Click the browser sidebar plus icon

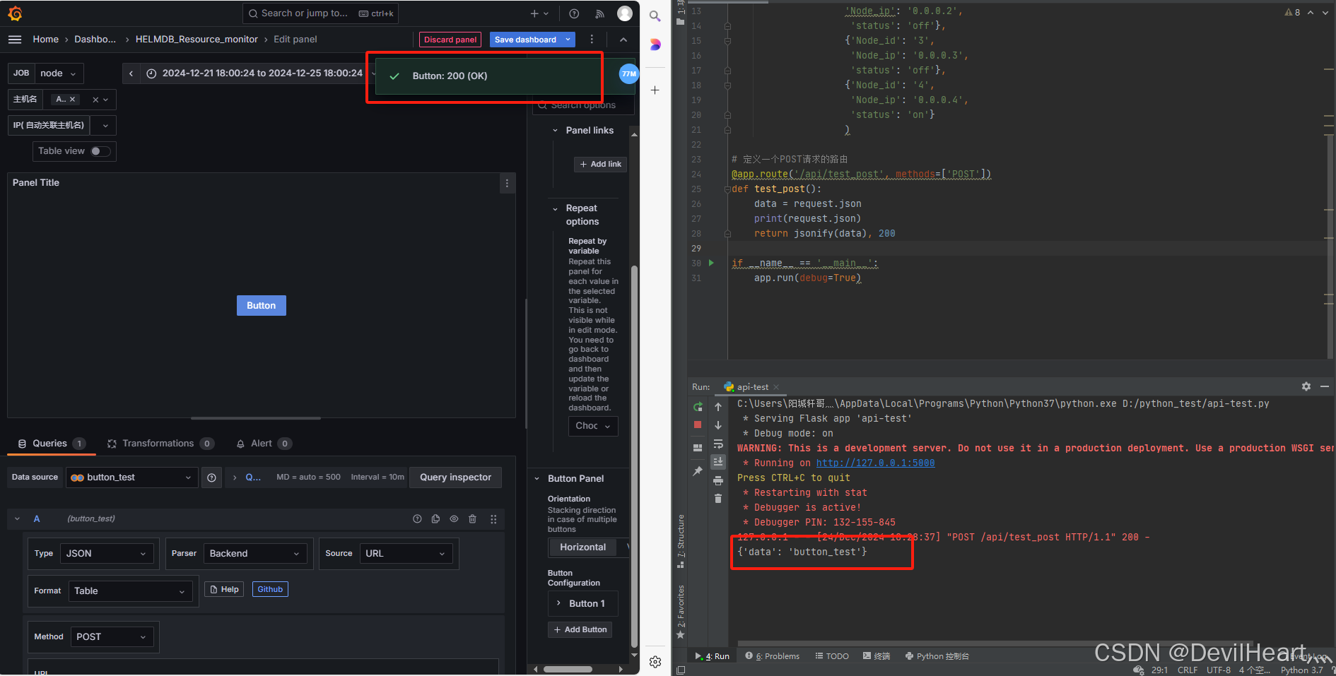[x=655, y=90]
